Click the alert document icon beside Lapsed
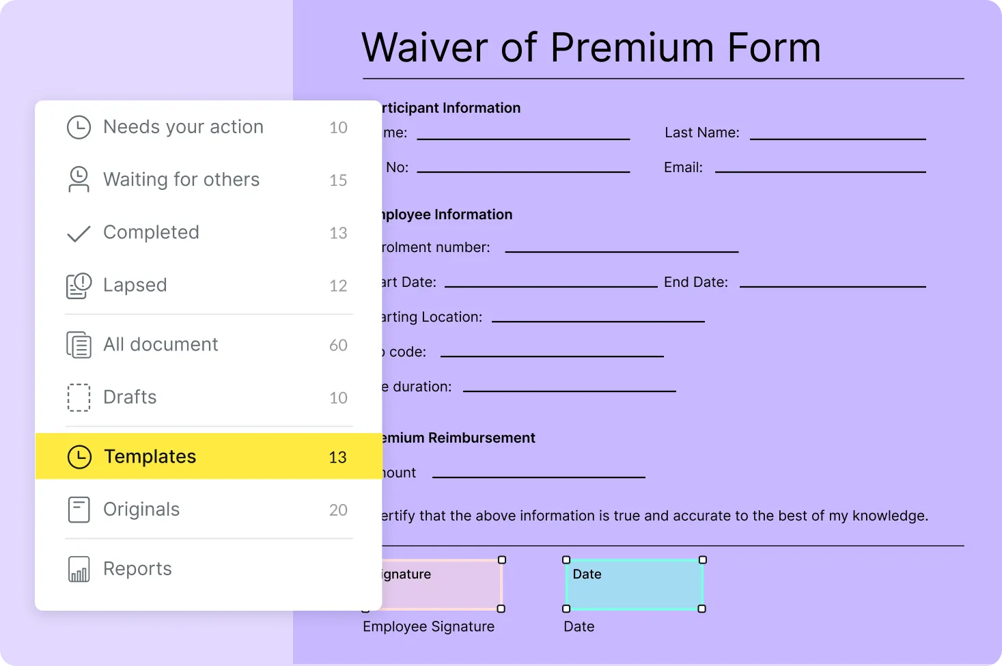This screenshot has height=666, width=1002. tap(79, 286)
